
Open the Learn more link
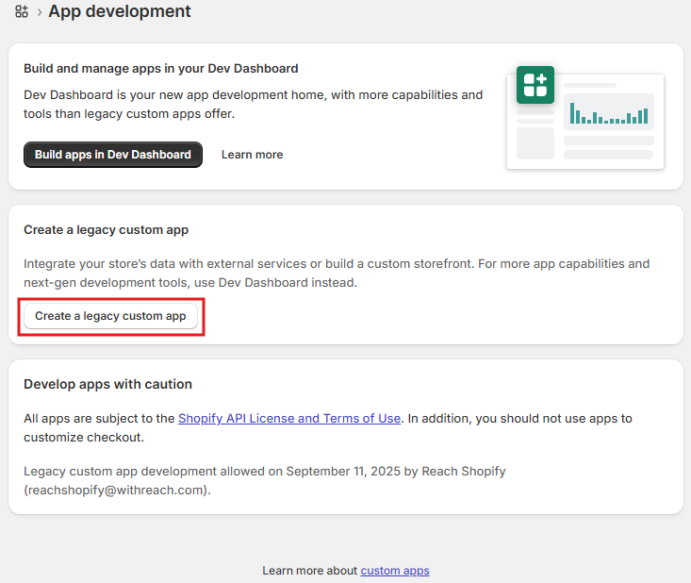(252, 155)
